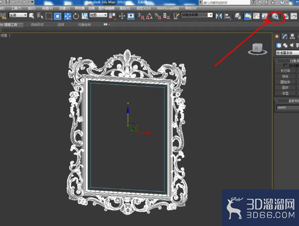
Task: Open 自定义(U) menu
Action: pyautogui.click(x=143, y=8)
